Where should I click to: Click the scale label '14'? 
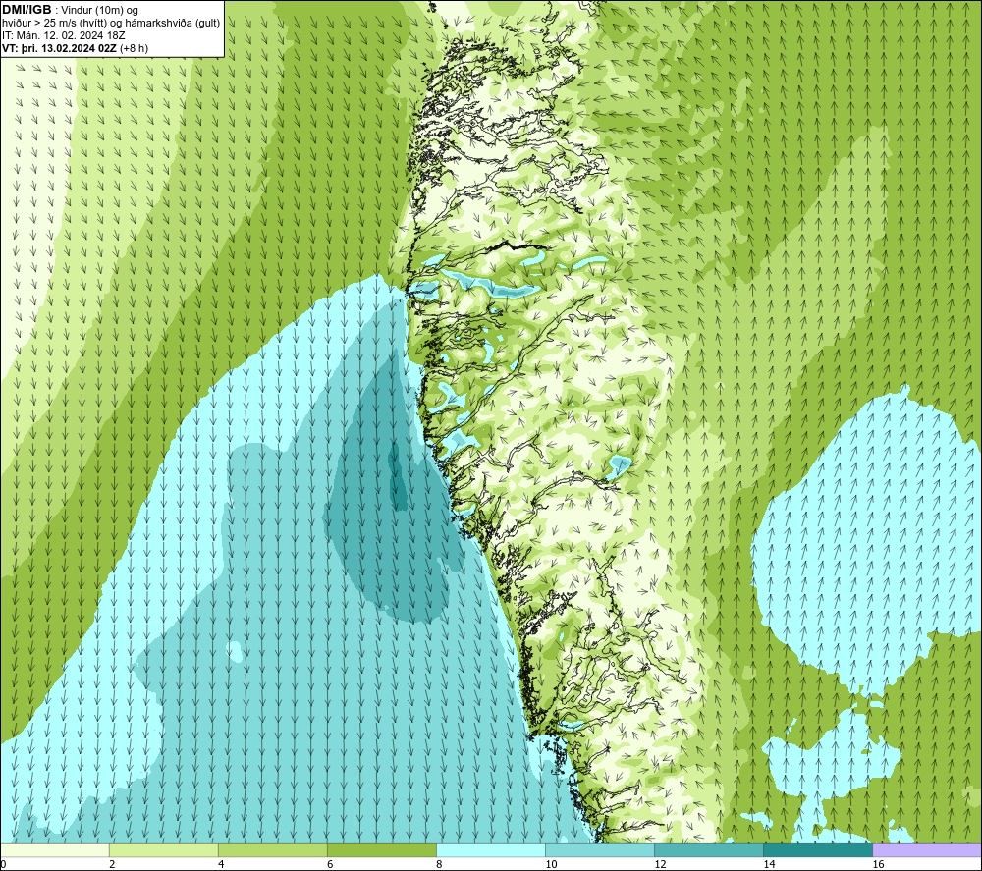769,864
